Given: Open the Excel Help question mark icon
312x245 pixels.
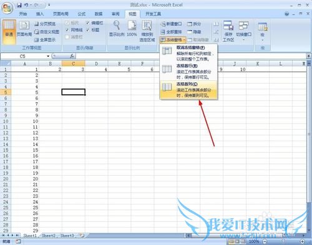Looking at the screenshot, I should (287, 14).
